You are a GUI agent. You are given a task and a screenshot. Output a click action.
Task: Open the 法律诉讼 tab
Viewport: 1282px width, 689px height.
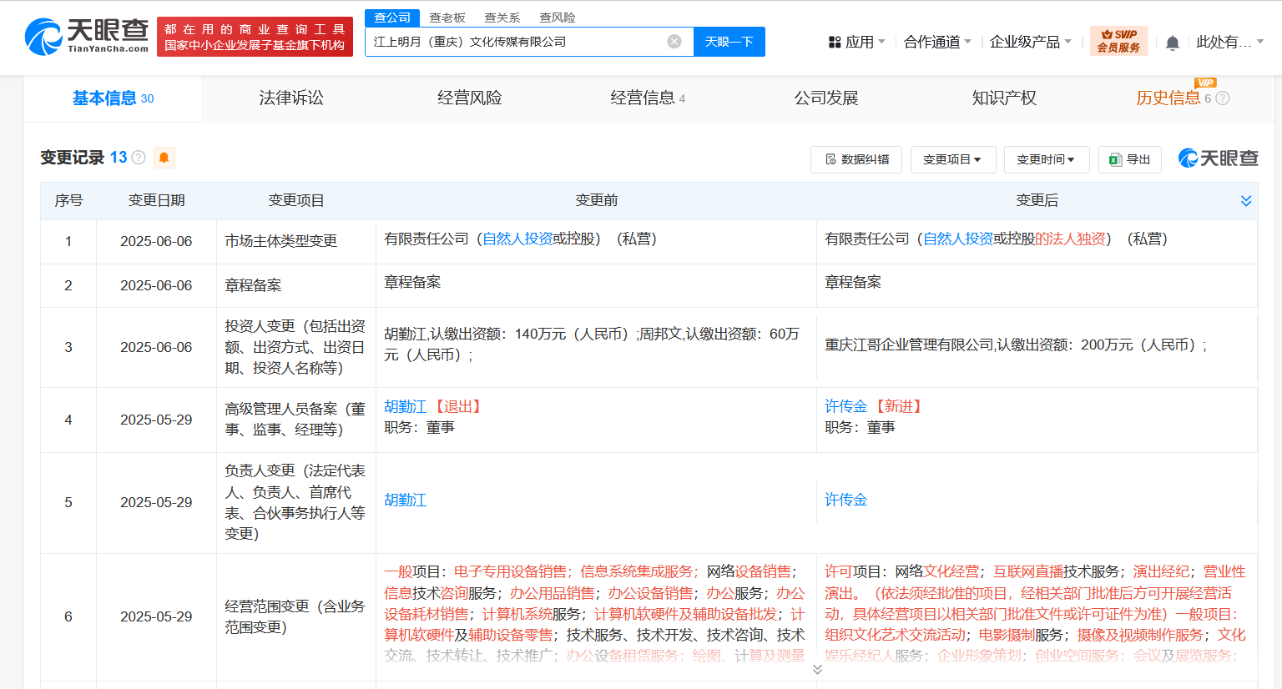291,98
